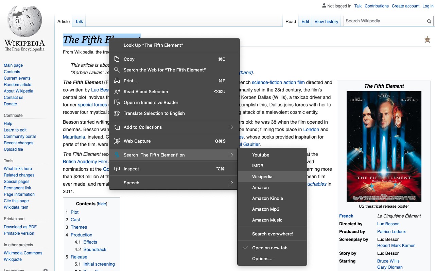Screen dimensions: 435x271
Task: Open the Wikiquote sidebar link
Action: tap(13, 259)
